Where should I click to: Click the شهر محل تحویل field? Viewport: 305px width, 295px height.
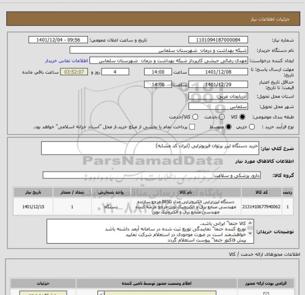point(218,106)
